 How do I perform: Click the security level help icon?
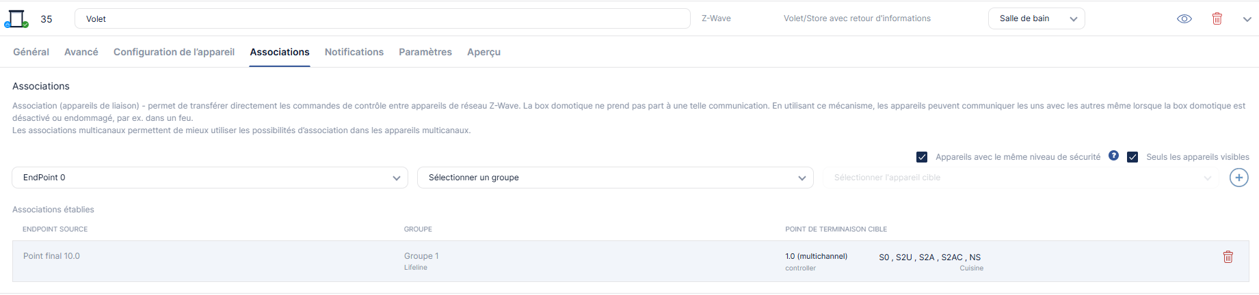(x=1113, y=156)
